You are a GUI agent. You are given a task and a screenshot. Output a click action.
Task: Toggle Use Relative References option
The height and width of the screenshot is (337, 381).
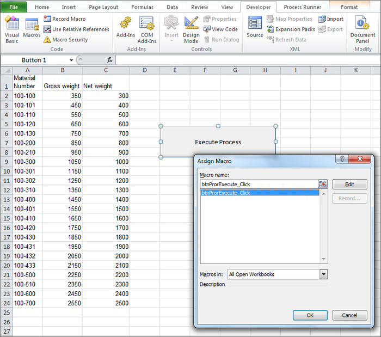76,29
